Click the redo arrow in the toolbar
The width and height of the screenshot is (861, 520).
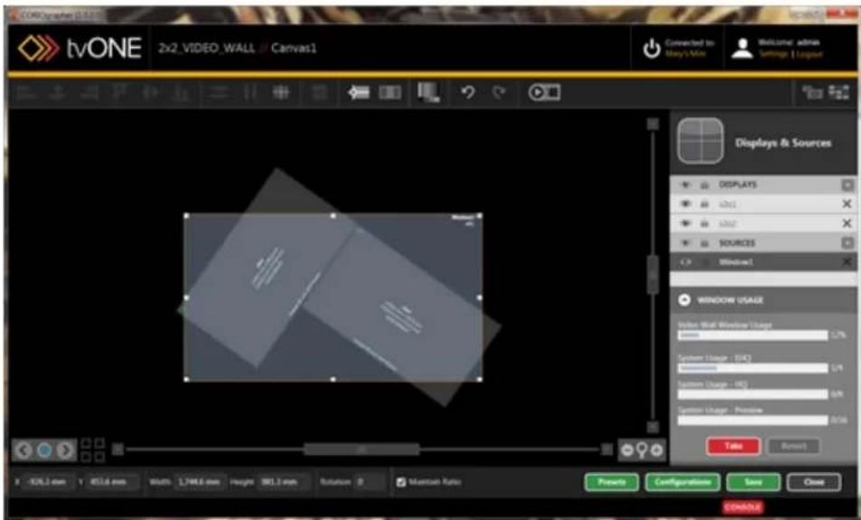[x=499, y=92]
